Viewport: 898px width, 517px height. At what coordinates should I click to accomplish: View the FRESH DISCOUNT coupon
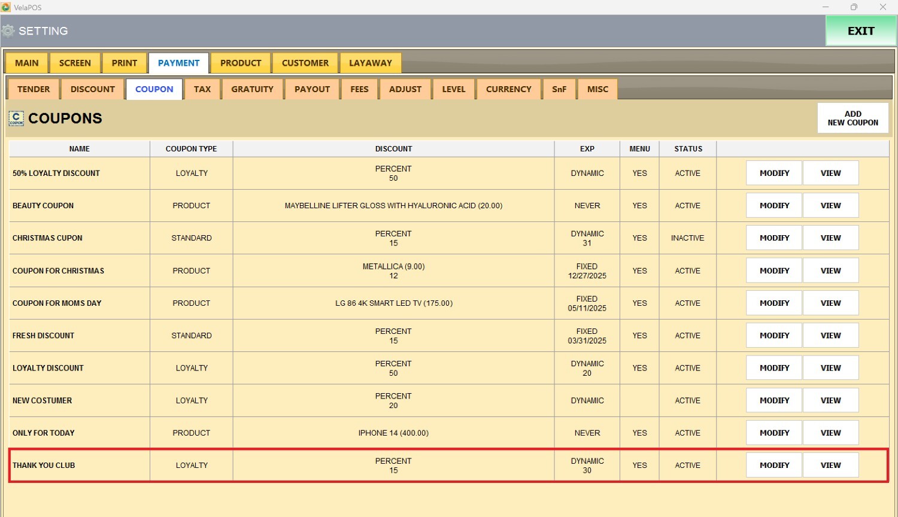point(830,335)
